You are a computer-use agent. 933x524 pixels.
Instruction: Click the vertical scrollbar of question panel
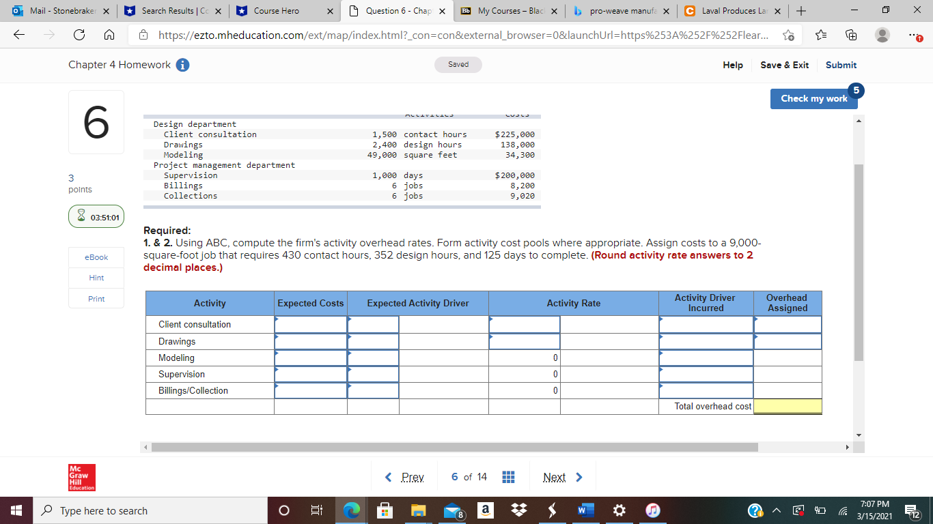tap(859, 262)
